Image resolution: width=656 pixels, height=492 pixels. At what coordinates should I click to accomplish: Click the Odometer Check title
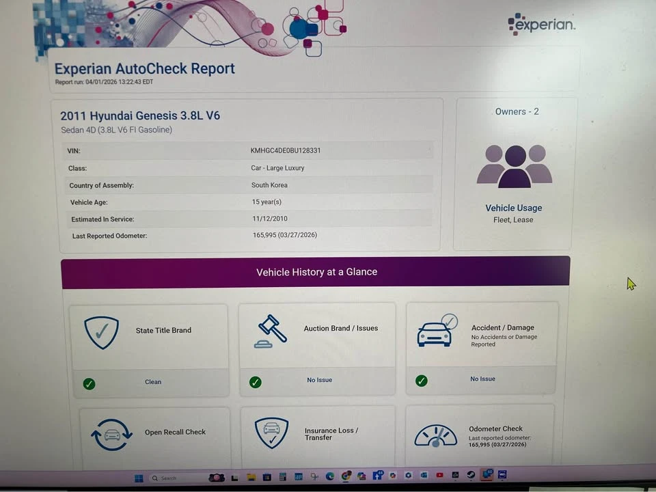pyautogui.click(x=496, y=429)
